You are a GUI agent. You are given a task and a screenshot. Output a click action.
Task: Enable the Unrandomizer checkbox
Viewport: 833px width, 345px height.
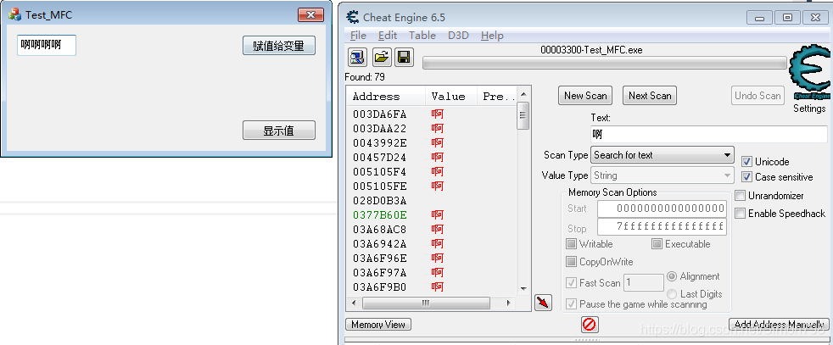740,196
